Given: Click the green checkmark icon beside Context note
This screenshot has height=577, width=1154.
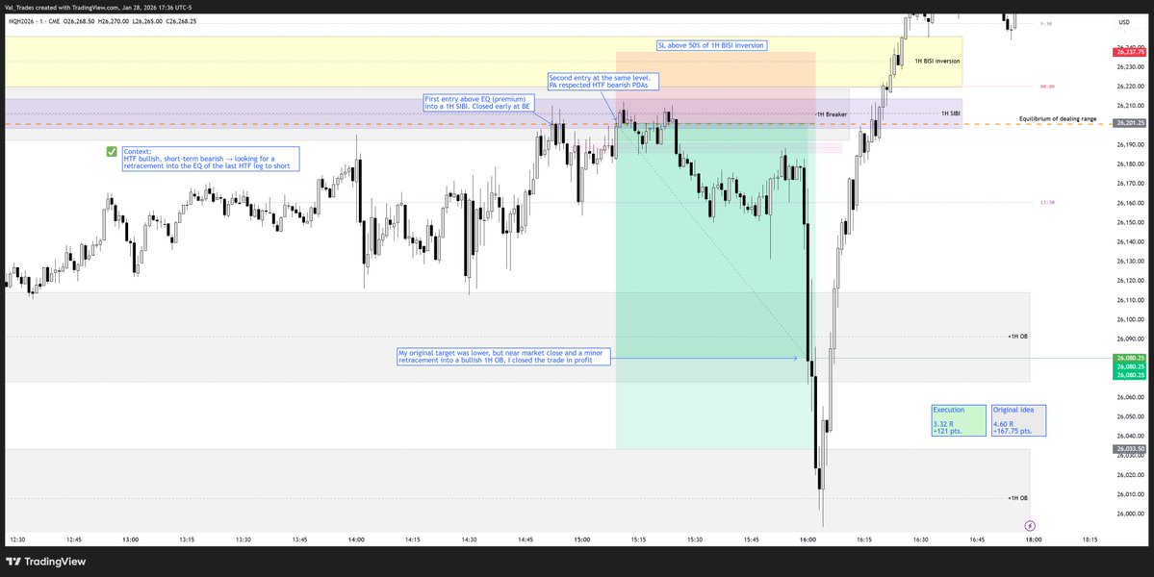Looking at the screenshot, I should [111, 151].
